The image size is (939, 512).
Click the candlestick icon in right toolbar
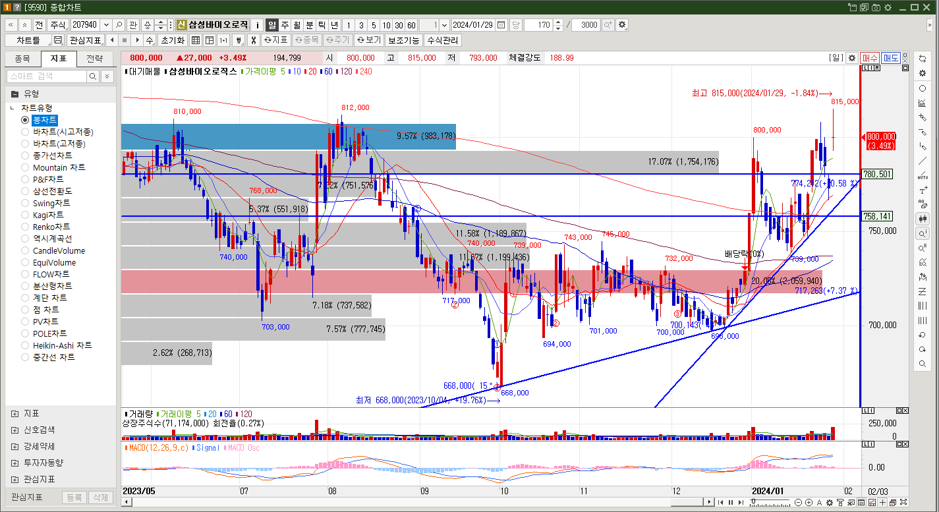(922, 219)
